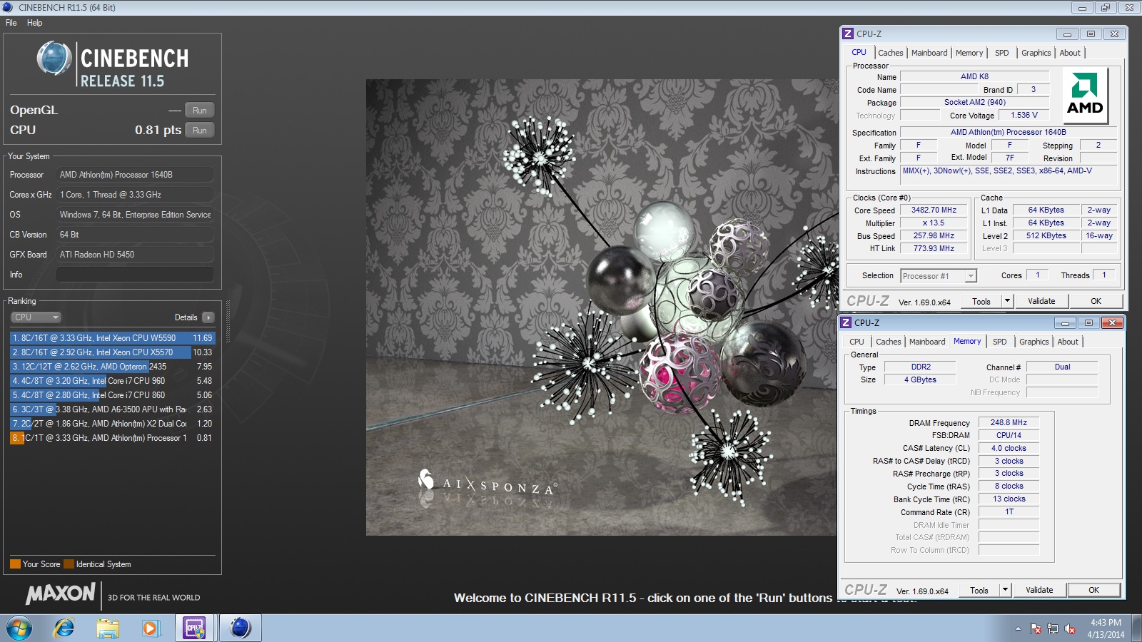This screenshot has width=1142, height=642.
Task: Click the Cinebench globe logo icon
Action: pos(54,58)
